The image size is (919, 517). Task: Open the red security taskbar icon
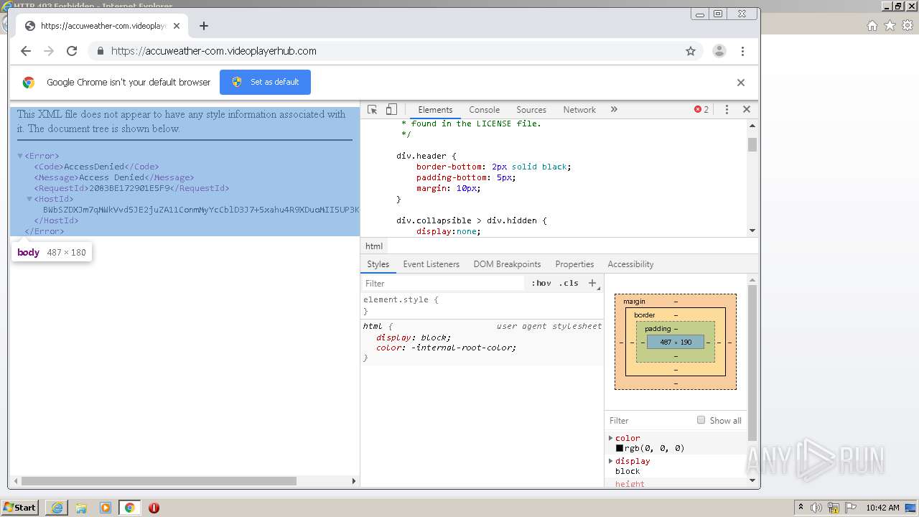pos(154,508)
